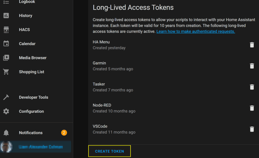
Task: Select Media Browser in the sidebar
Action: [x=36, y=58]
